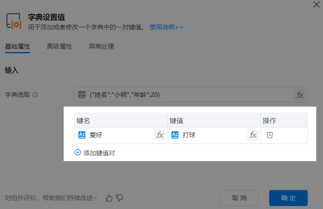This screenshot has width=323, height=209.
Task: Add a new row with 添加键值对
Action: 95,153
